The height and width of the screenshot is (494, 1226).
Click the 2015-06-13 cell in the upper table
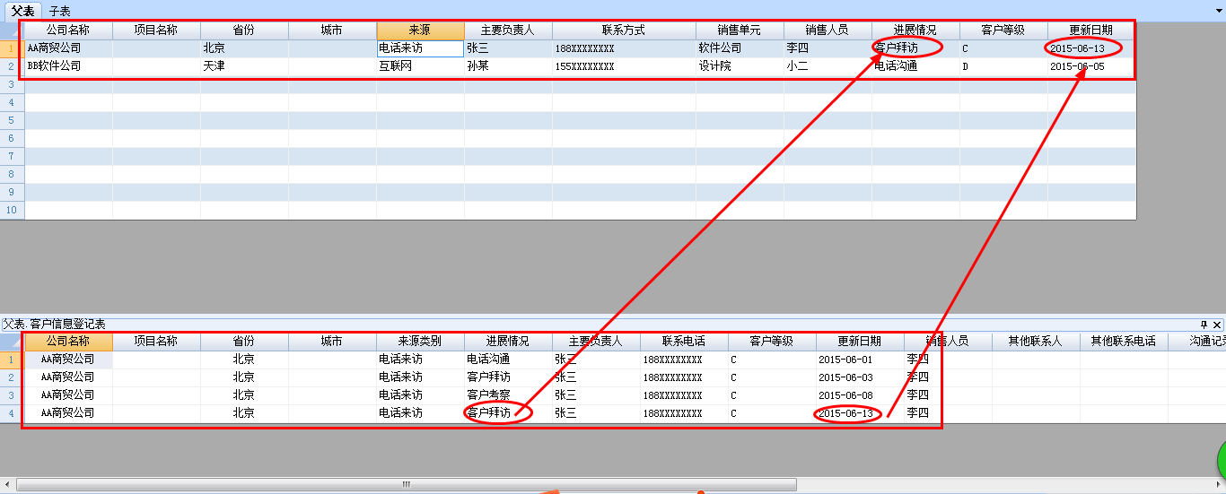pyautogui.click(x=1091, y=48)
